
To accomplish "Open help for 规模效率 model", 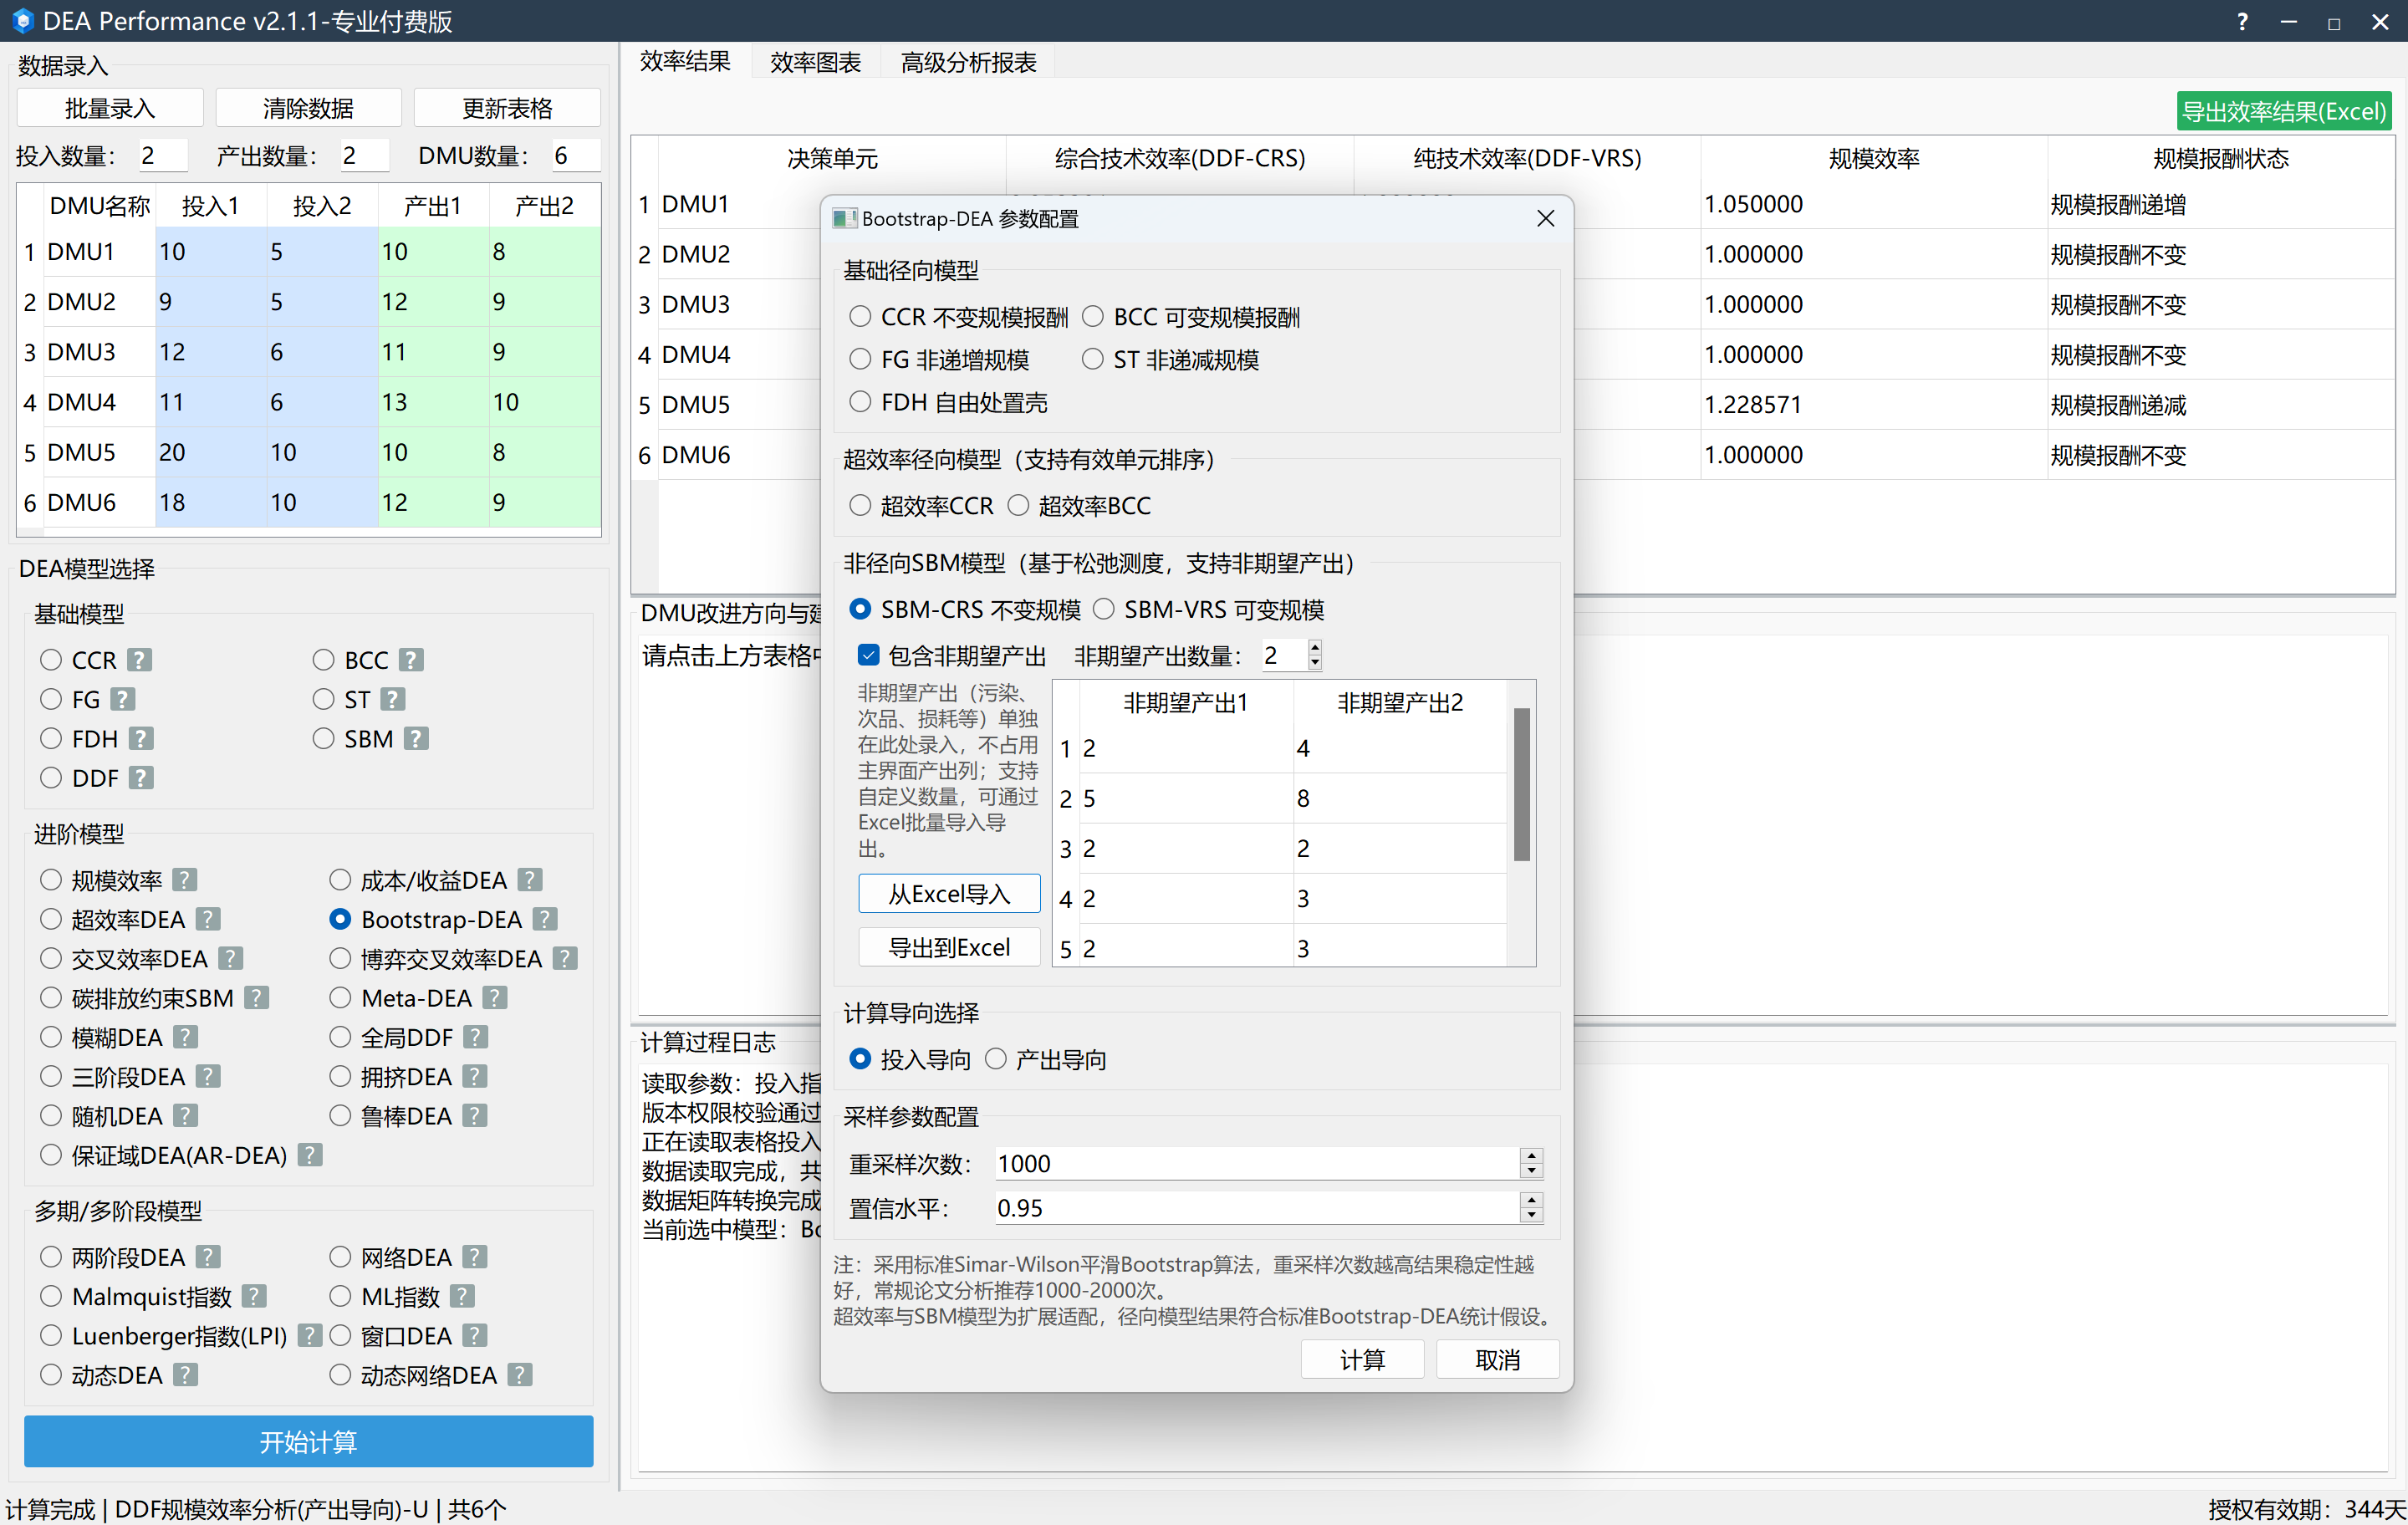I will tap(185, 879).
